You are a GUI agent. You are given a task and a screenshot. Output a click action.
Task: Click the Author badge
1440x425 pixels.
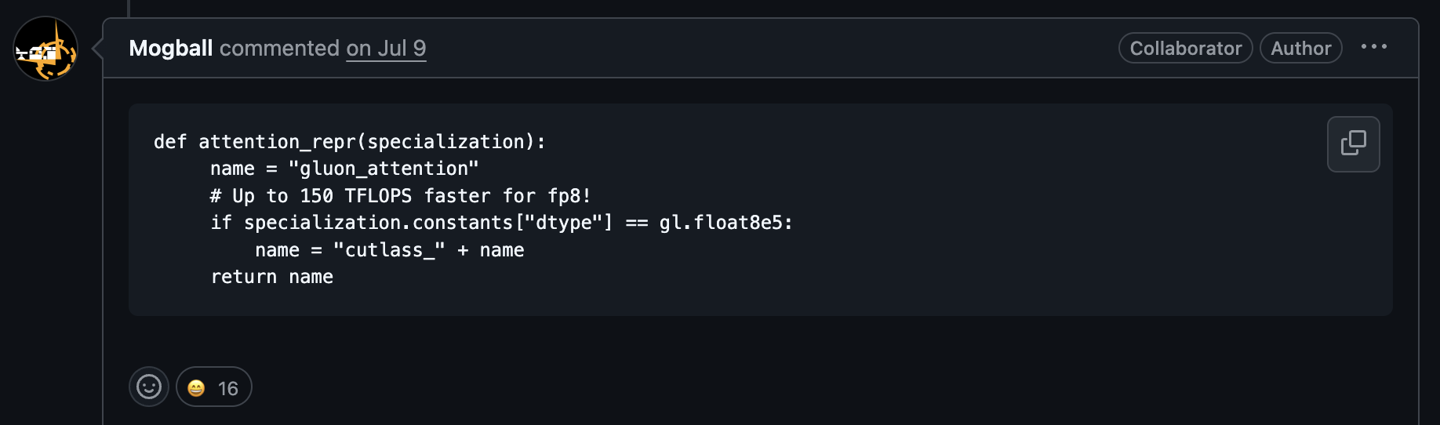pyautogui.click(x=1300, y=49)
